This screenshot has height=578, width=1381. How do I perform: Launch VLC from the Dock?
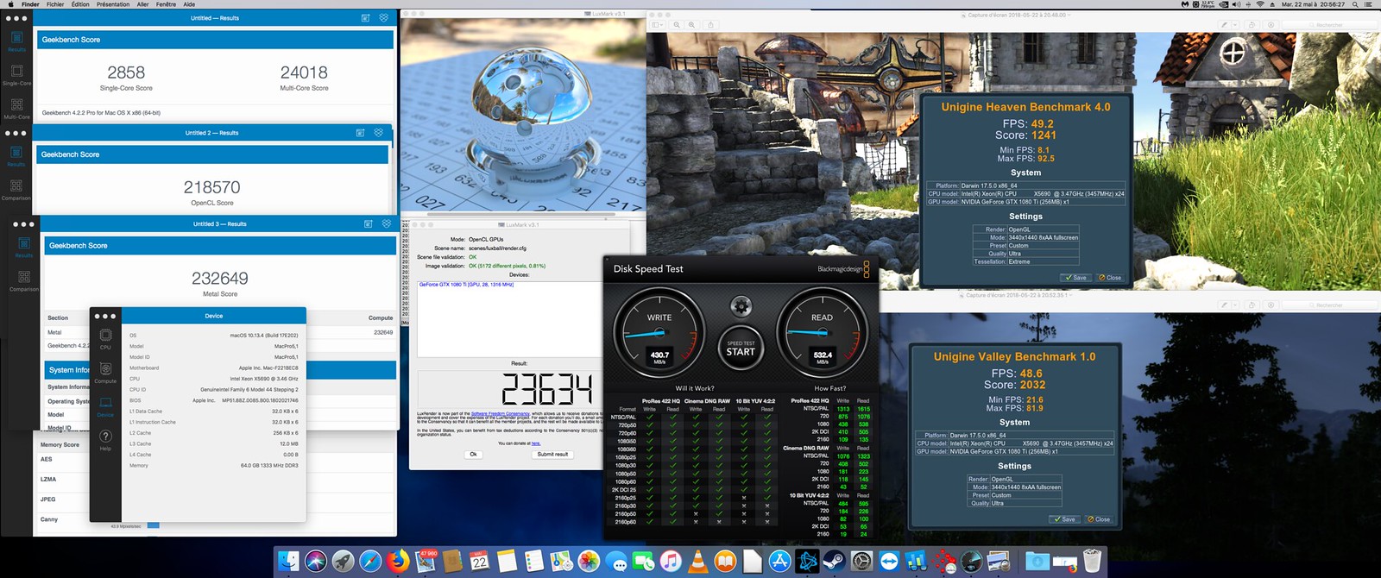697,562
